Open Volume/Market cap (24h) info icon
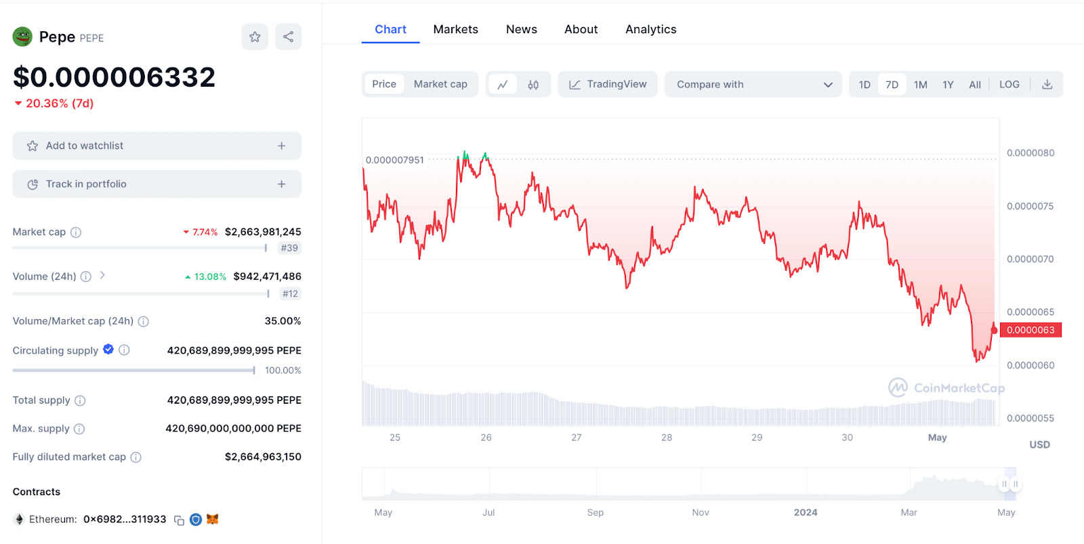1084x544 pixels. (144, 322)
